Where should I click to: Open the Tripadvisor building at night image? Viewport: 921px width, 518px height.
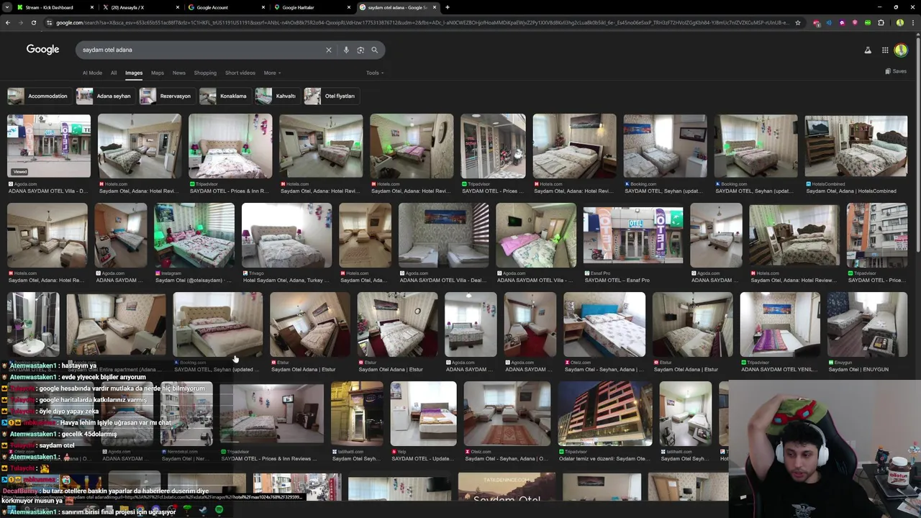tap(604, 414)
